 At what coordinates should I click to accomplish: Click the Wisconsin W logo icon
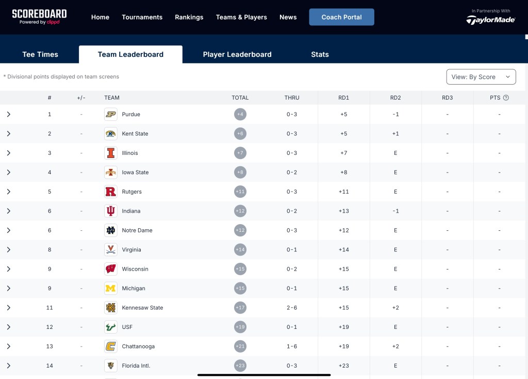click(x=110, y=269)
